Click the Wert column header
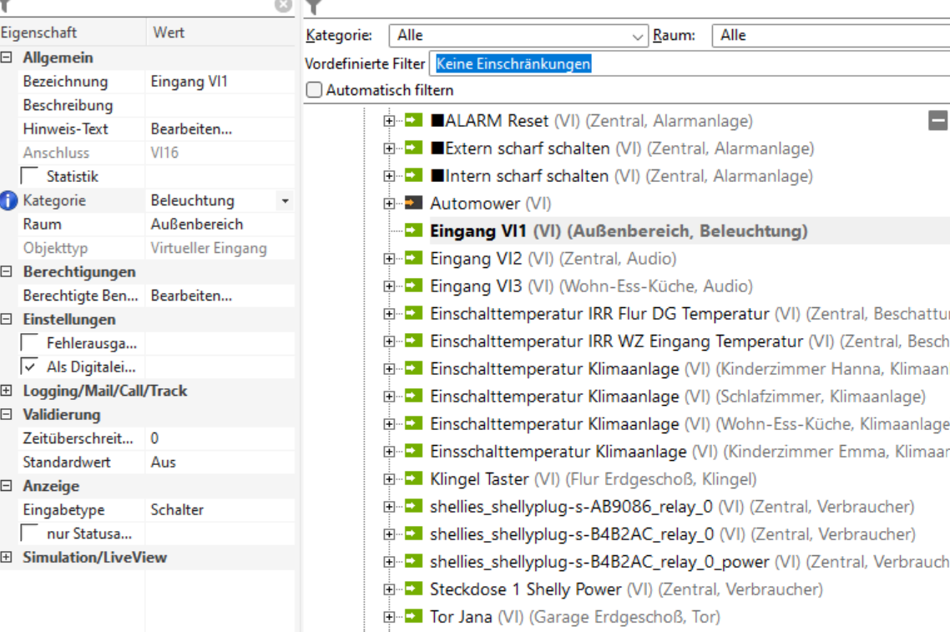 tap(220, 32)
